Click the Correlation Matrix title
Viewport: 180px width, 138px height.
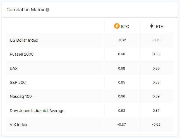click(x=25, y=10)
